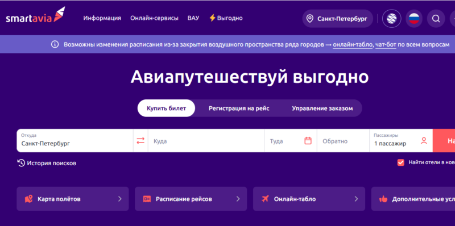The height and width of the screenshot is (226, 455).
Task: Expand Расписание рейсов chevron arrow
Action: click(238, 199)
